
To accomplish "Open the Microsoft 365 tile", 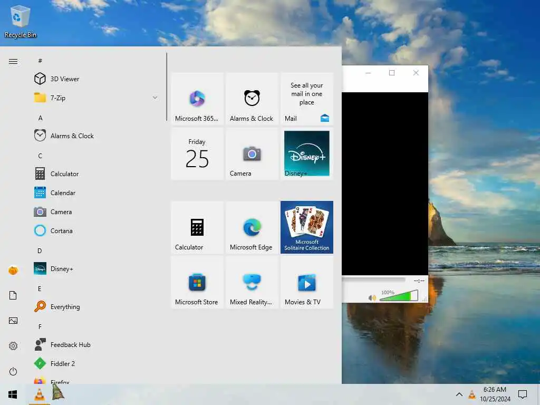I will [x=197, y=99].
